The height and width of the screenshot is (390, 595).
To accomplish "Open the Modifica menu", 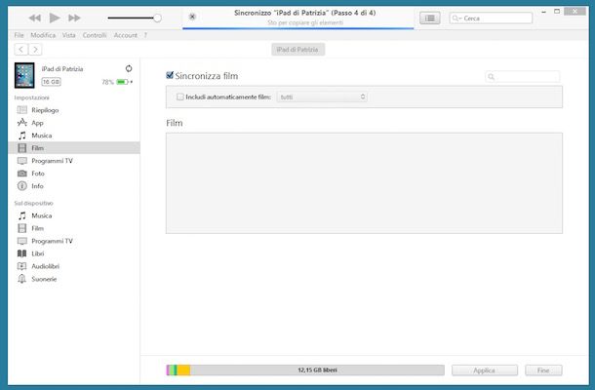I will [x=43, y=35].
